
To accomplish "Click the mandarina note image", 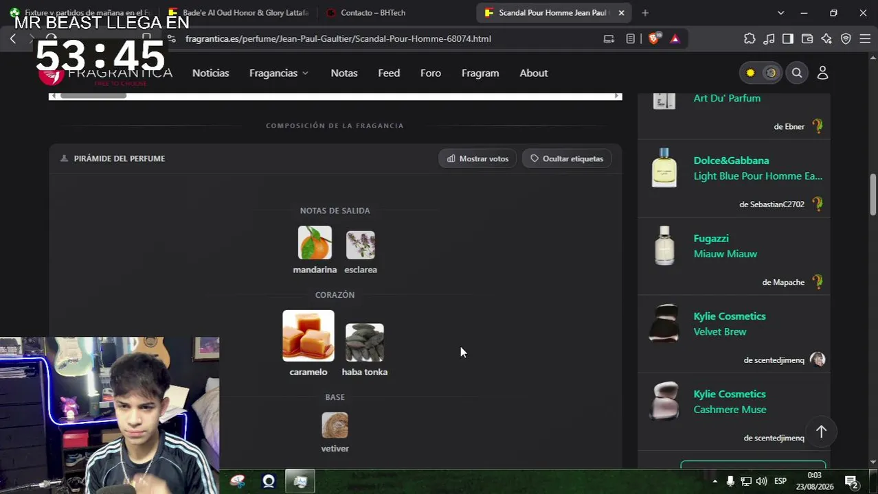I will coord(315,243).
